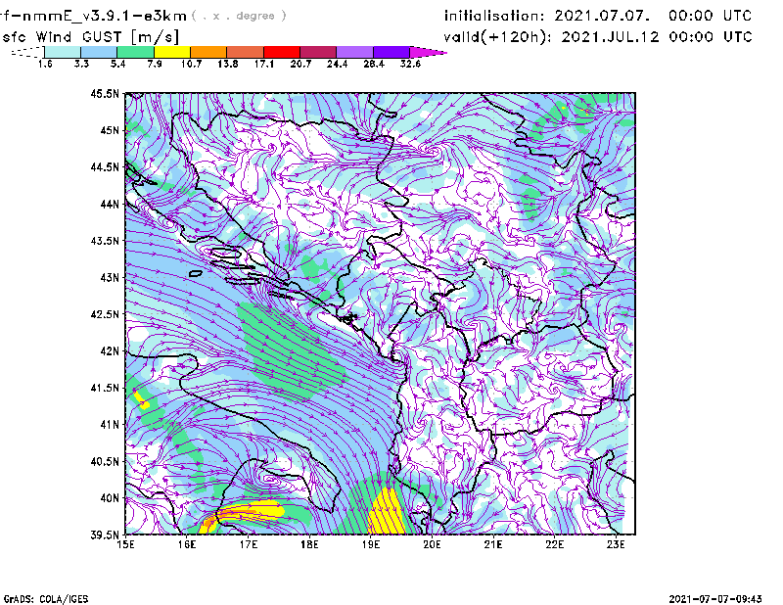Click the light blue 3.3–5.4 legend swatch
The height and width of the screenshot is (605, 783).
[99, 52]
